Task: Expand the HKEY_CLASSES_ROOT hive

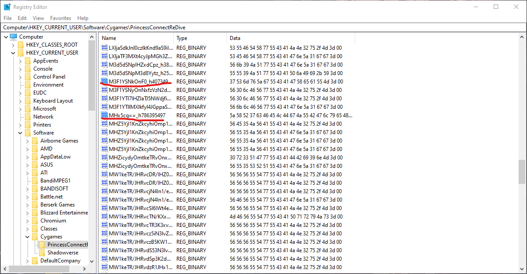Action: (x=13, y=45)
